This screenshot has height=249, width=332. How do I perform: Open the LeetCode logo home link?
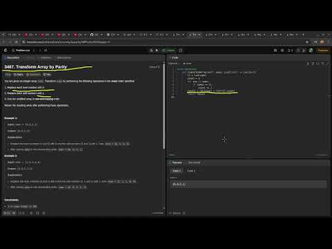(6, 50)
